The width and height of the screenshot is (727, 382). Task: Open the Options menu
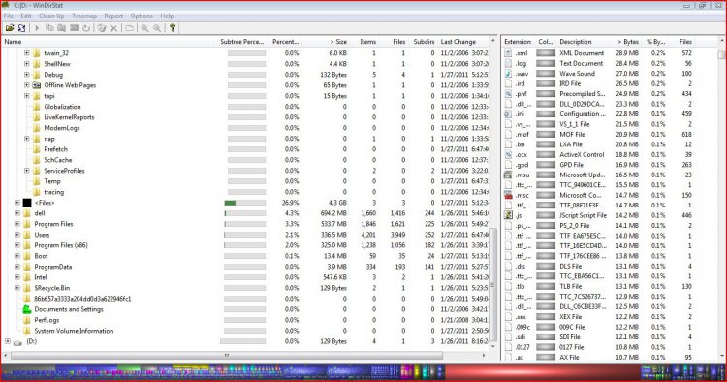142,16
